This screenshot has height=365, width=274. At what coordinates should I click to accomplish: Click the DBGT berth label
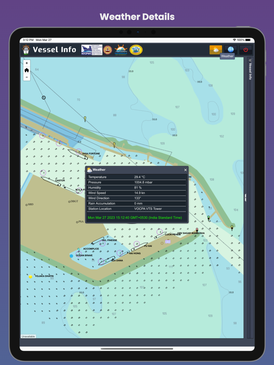click(x=74, y=202)
